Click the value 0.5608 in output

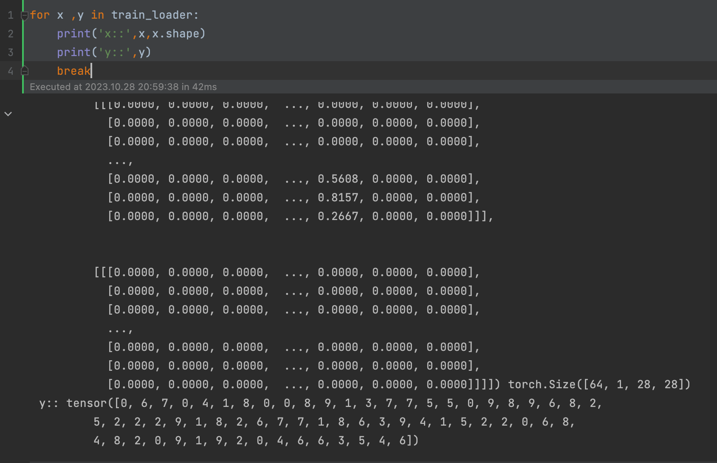pos(338,179)
